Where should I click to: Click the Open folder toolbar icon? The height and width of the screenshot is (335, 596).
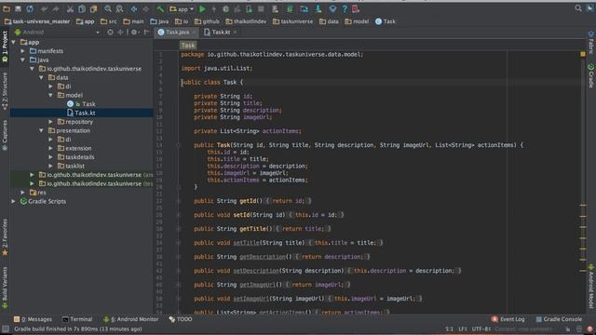7,8
